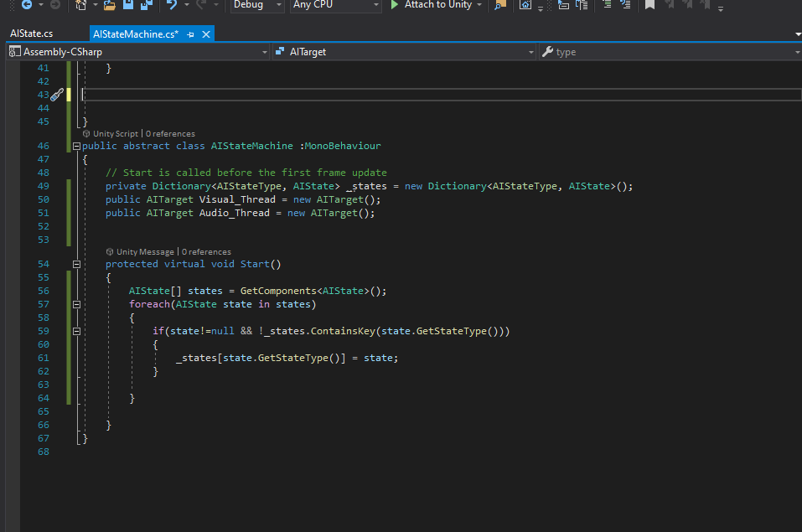Click the first green indent lines icon
The image size is (802, 532).
click(x=607, y=4)
